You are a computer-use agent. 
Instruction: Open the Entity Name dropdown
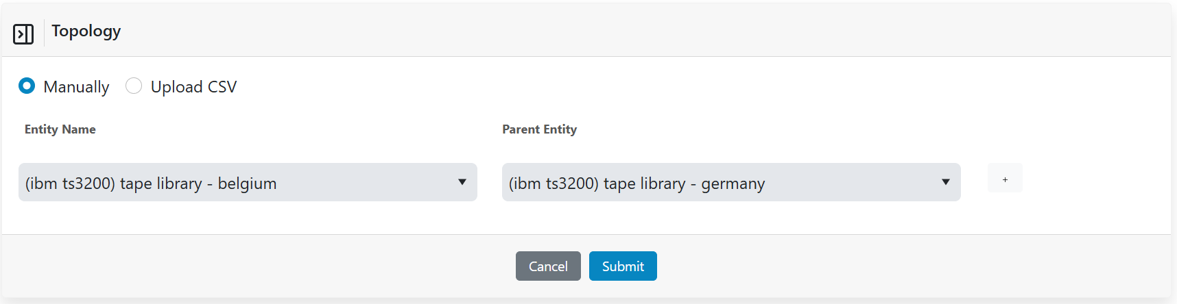pyautogui.click(x=247, y=182)
